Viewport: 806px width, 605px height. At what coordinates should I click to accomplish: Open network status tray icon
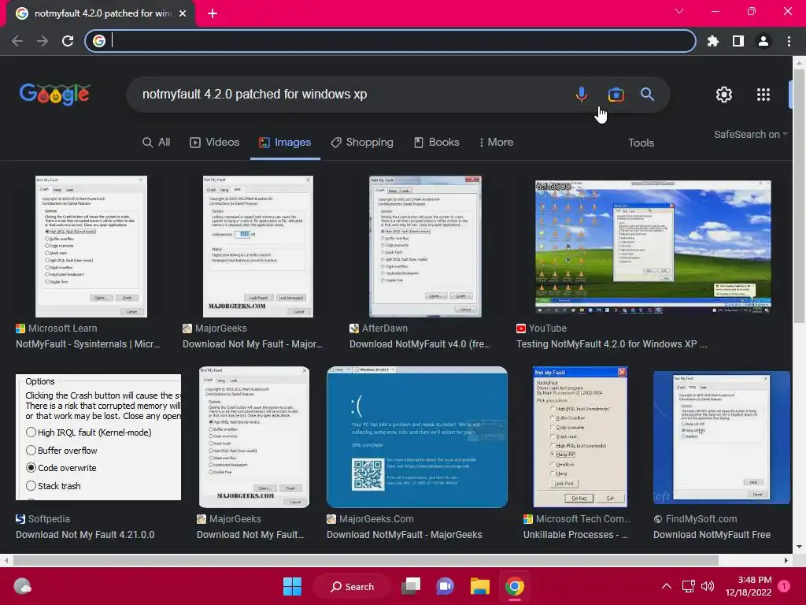(688, 586)
